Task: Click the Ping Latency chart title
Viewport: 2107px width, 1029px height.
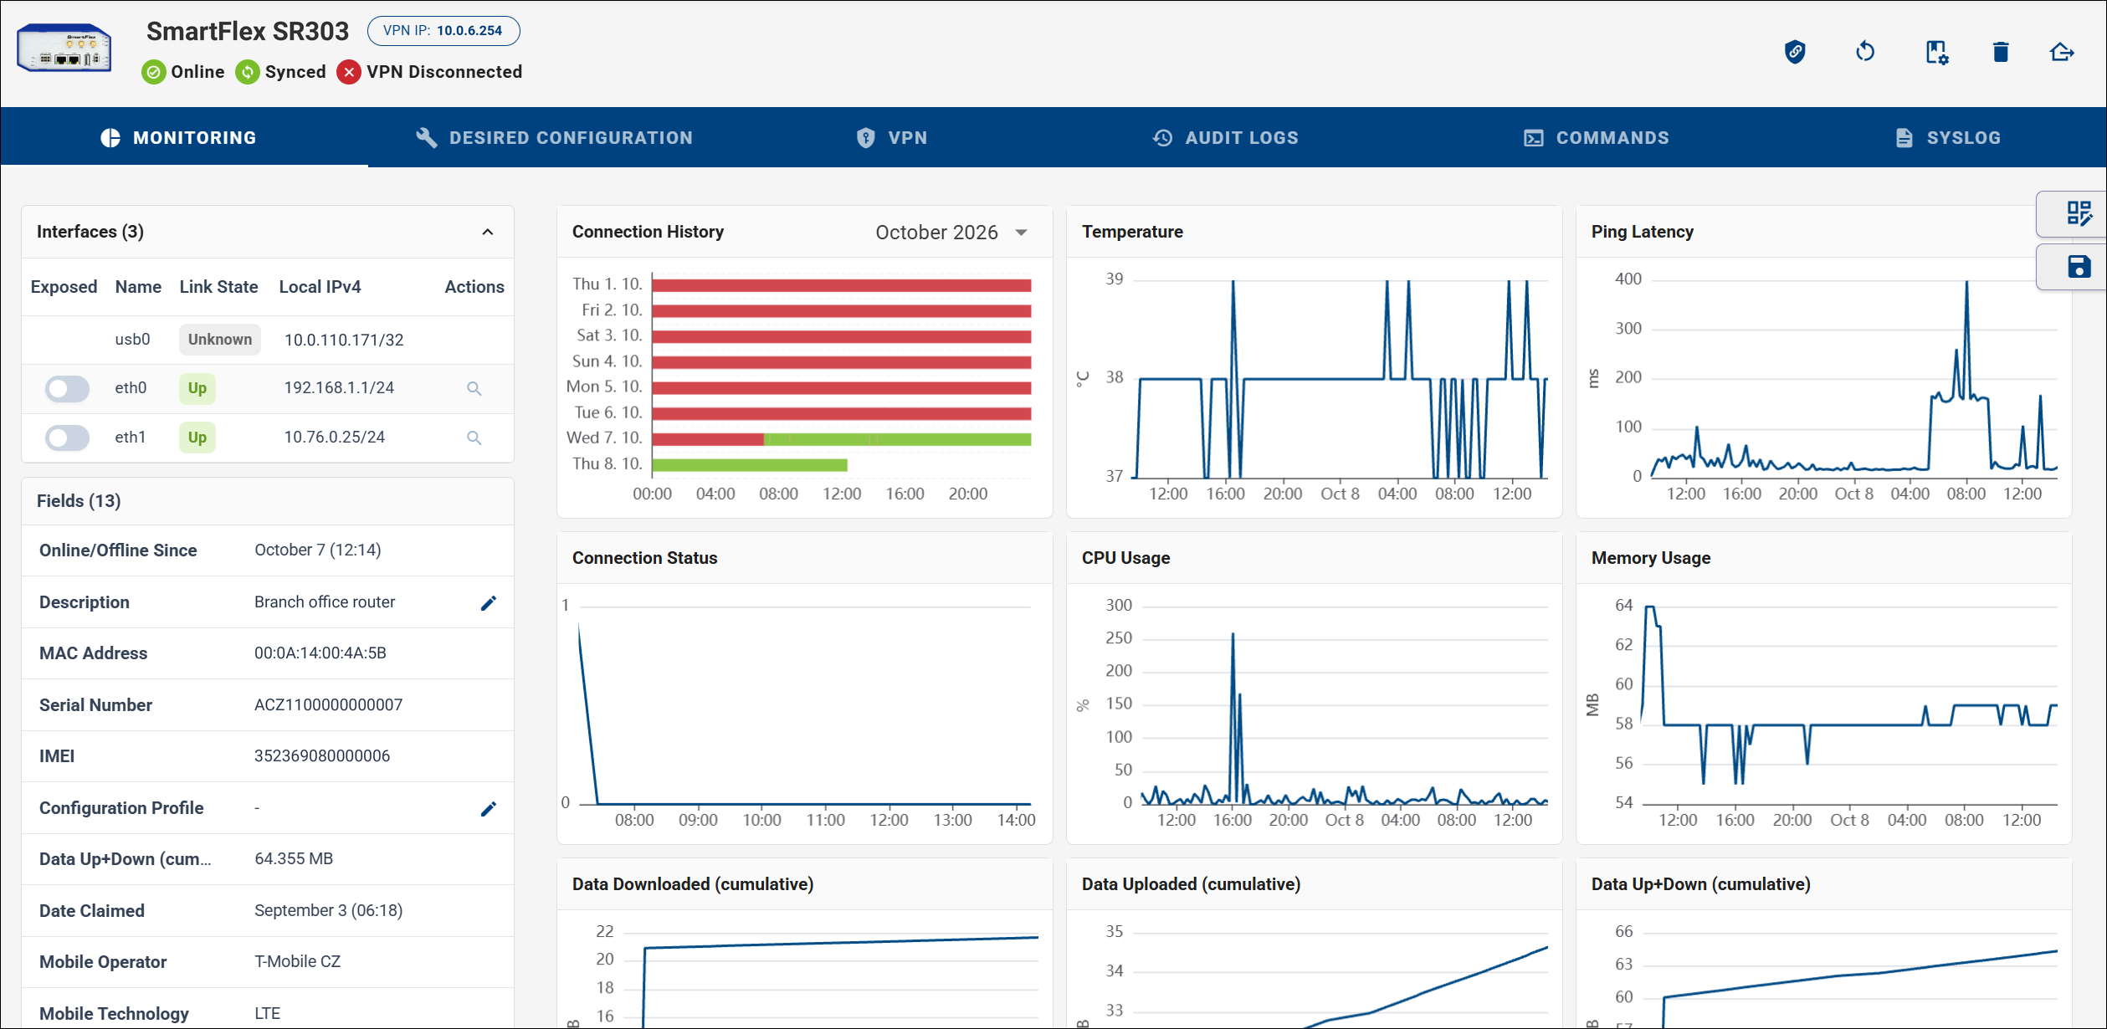Action: (x=1643, y=232)
